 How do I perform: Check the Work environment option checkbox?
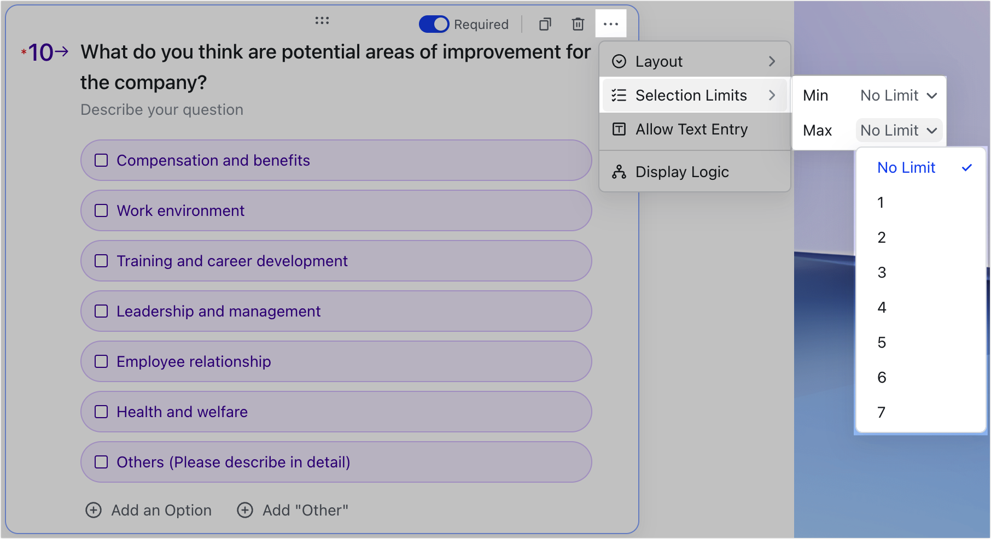[101, 210]
